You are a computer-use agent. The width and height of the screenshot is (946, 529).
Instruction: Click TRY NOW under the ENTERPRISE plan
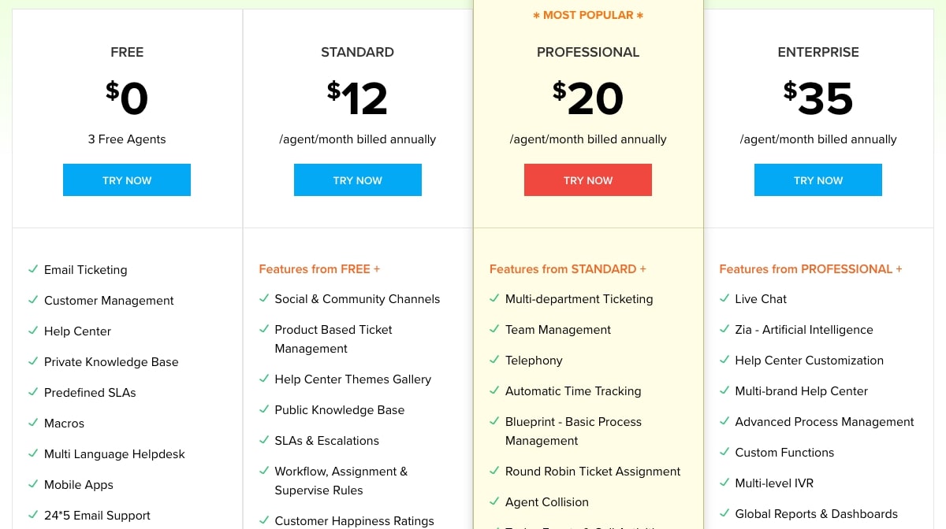(818, 179)
